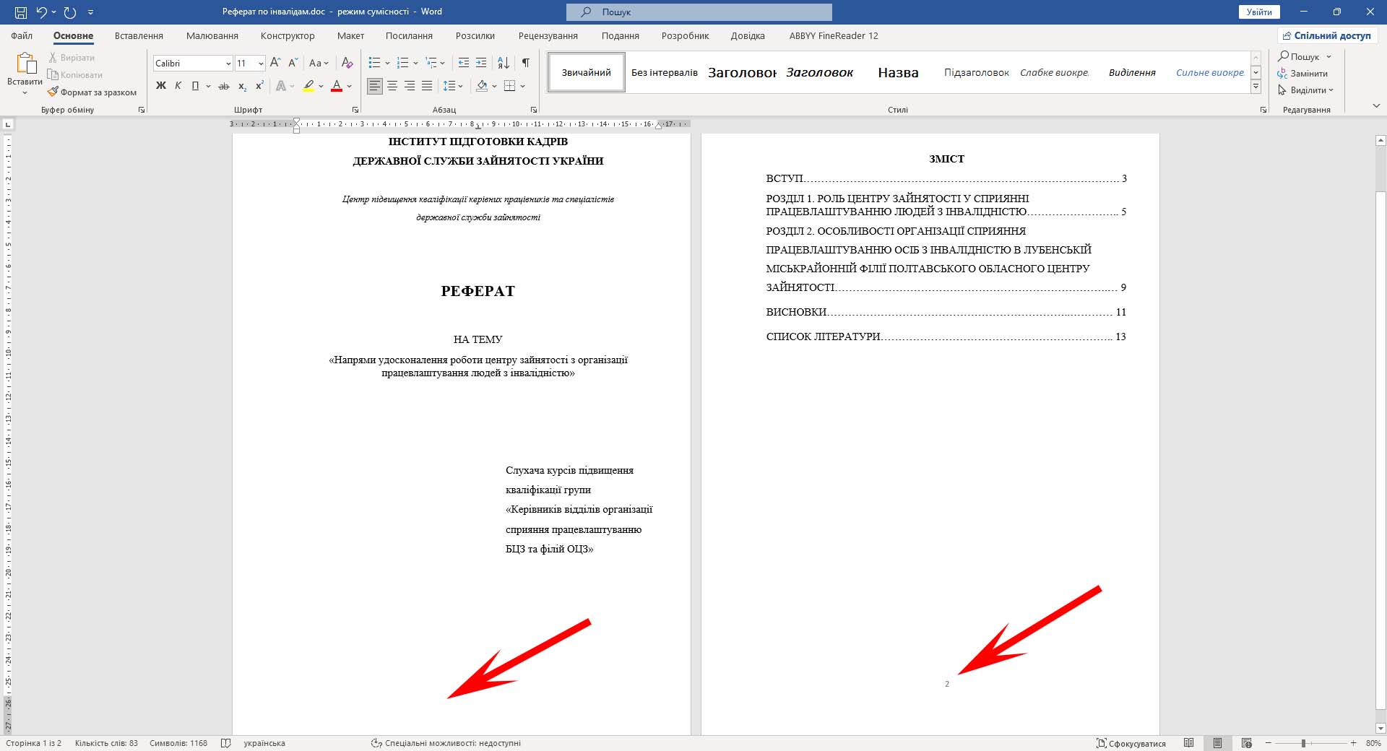Screen dimensions: 1387x751
Task: Open the font name Calibri dropdown
Action: pyautogui.click(x=228, y=64)
